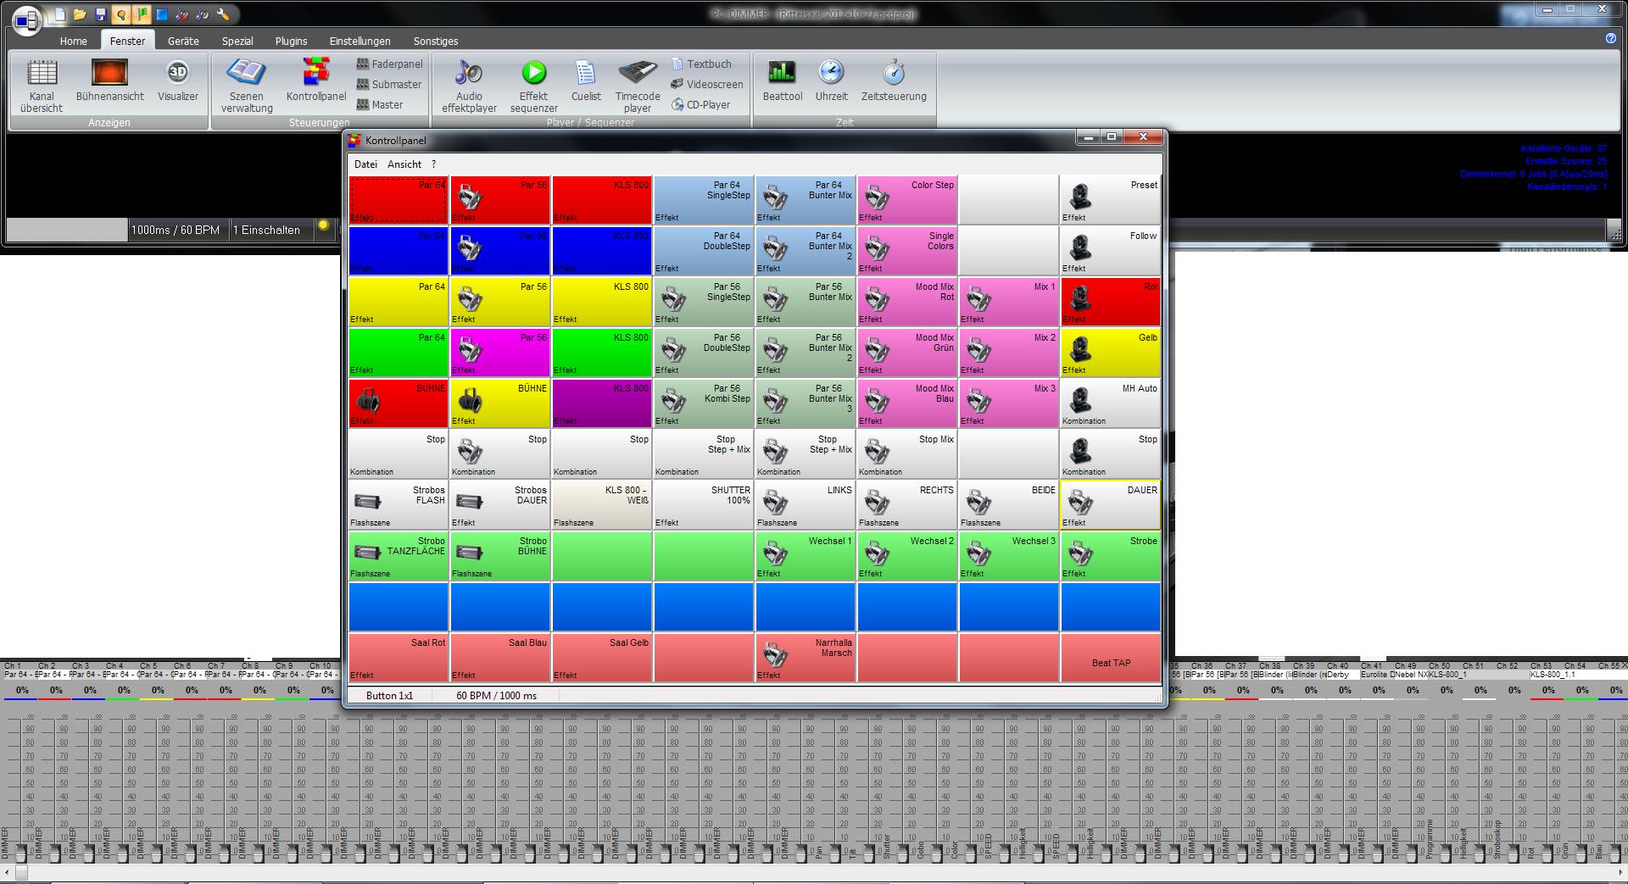Viewport: 1628px width, 884px height.
Task: Activate the Preset moving head button
Action: click(x=1110, y=199)
